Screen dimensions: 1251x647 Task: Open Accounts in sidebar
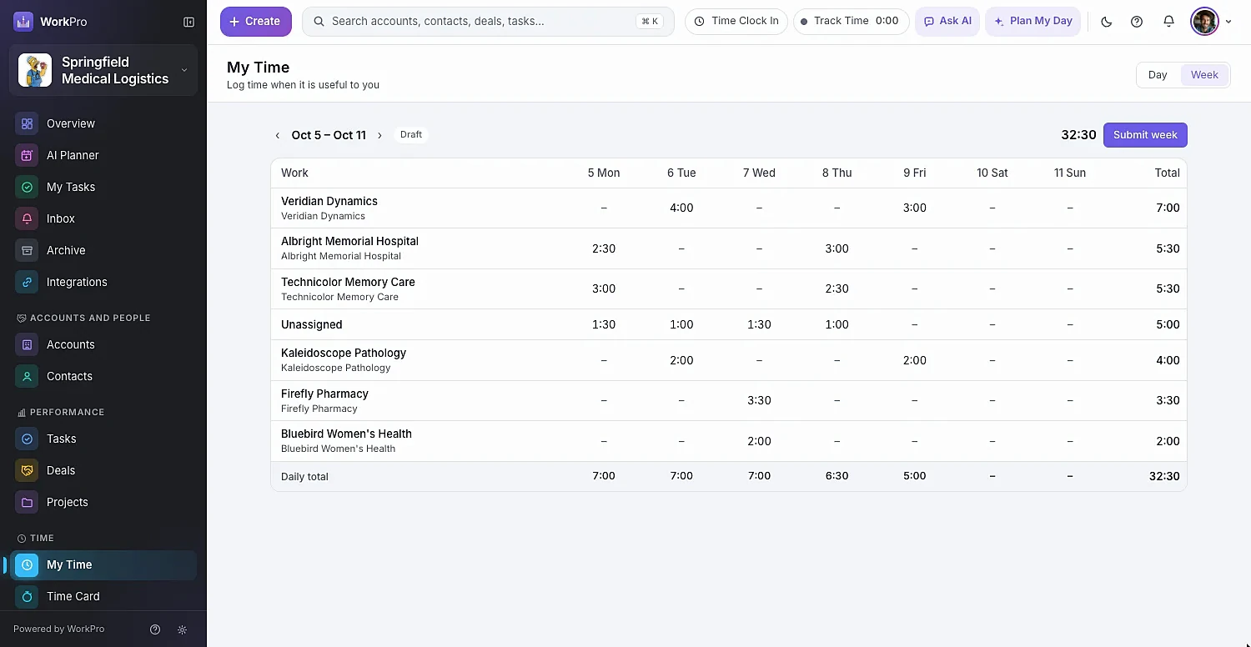(x=104, y=344)
